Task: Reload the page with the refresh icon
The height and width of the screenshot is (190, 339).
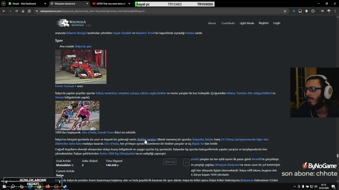Action: coord(16,11)
